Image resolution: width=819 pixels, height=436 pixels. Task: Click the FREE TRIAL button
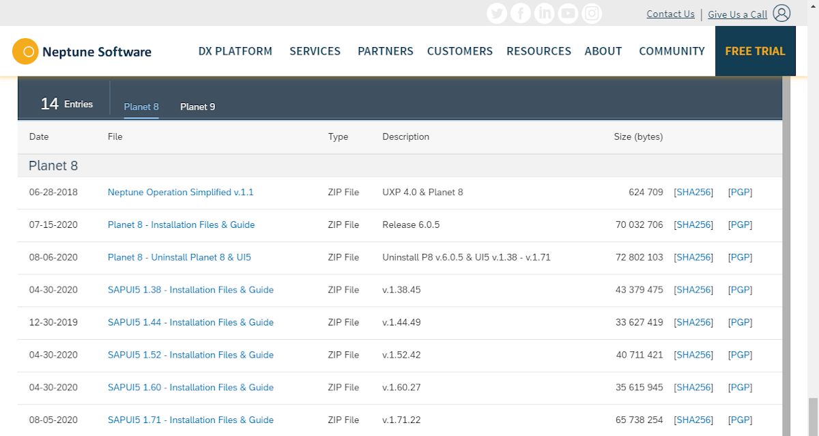[756, 50]
